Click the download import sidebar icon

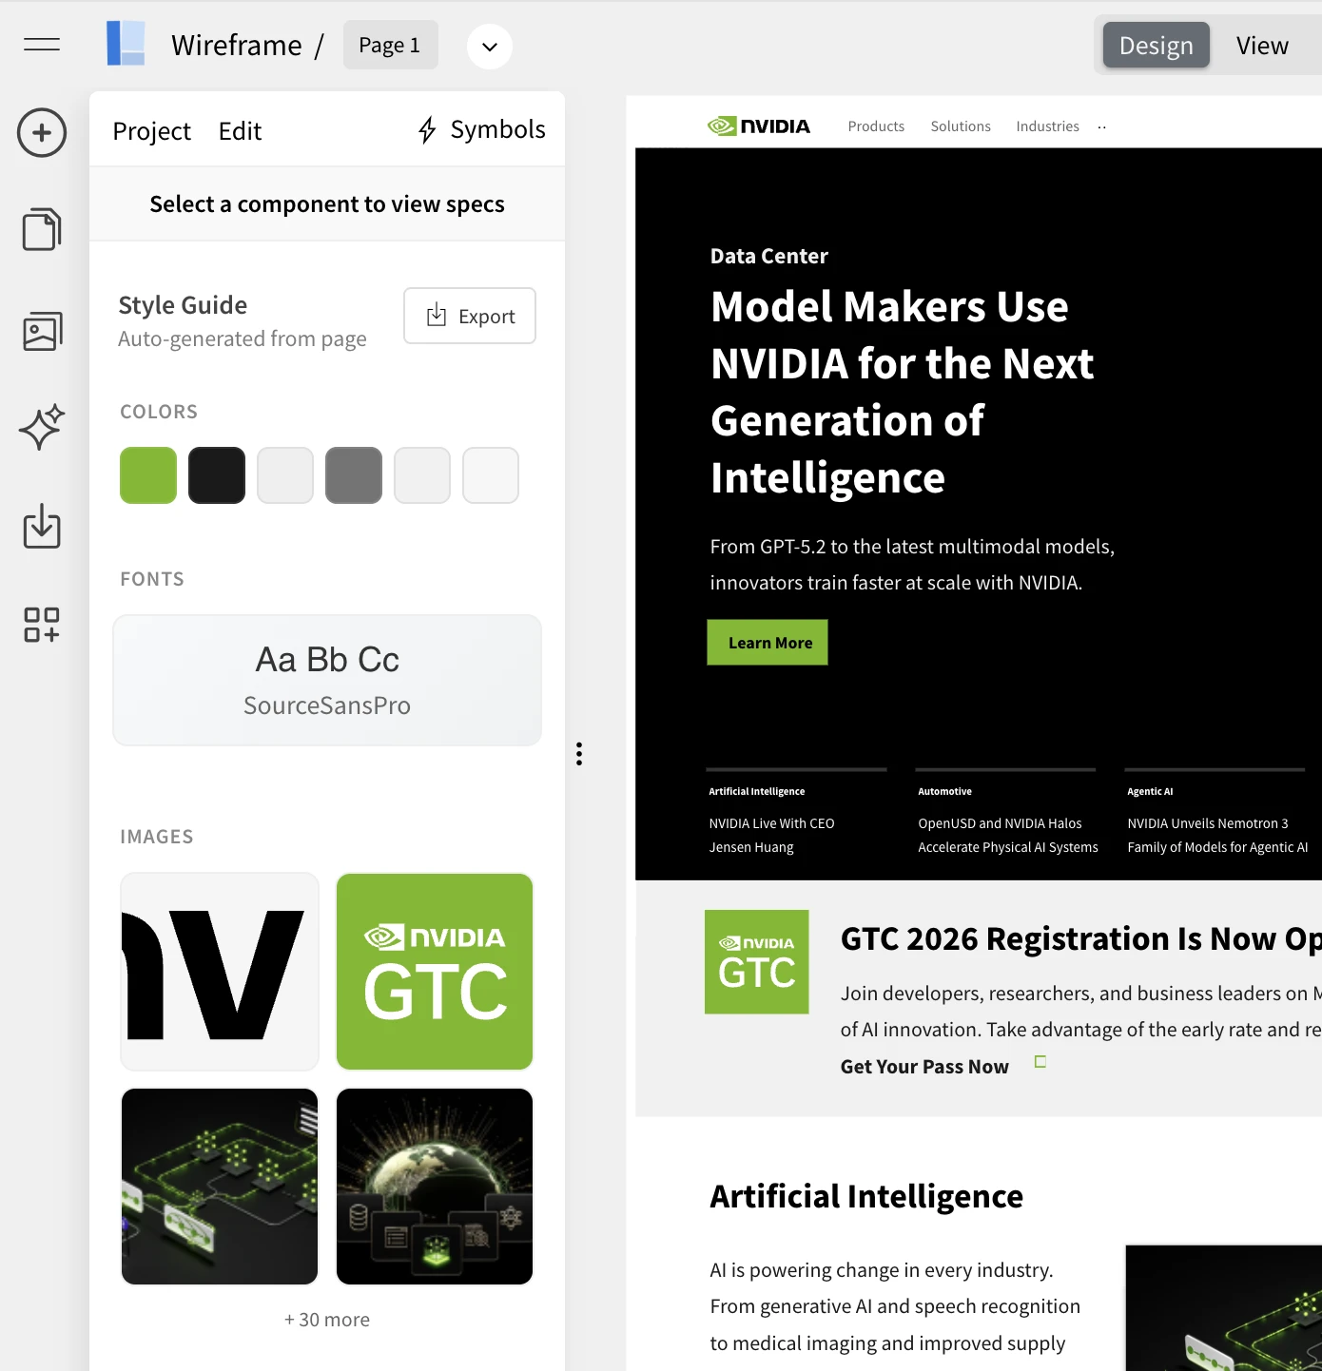[42, 527]
